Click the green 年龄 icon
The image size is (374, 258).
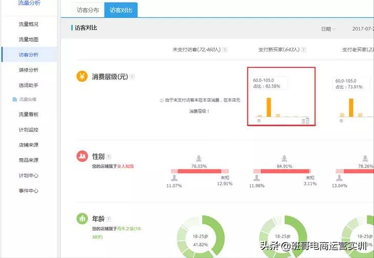click(x=82, y=219)
